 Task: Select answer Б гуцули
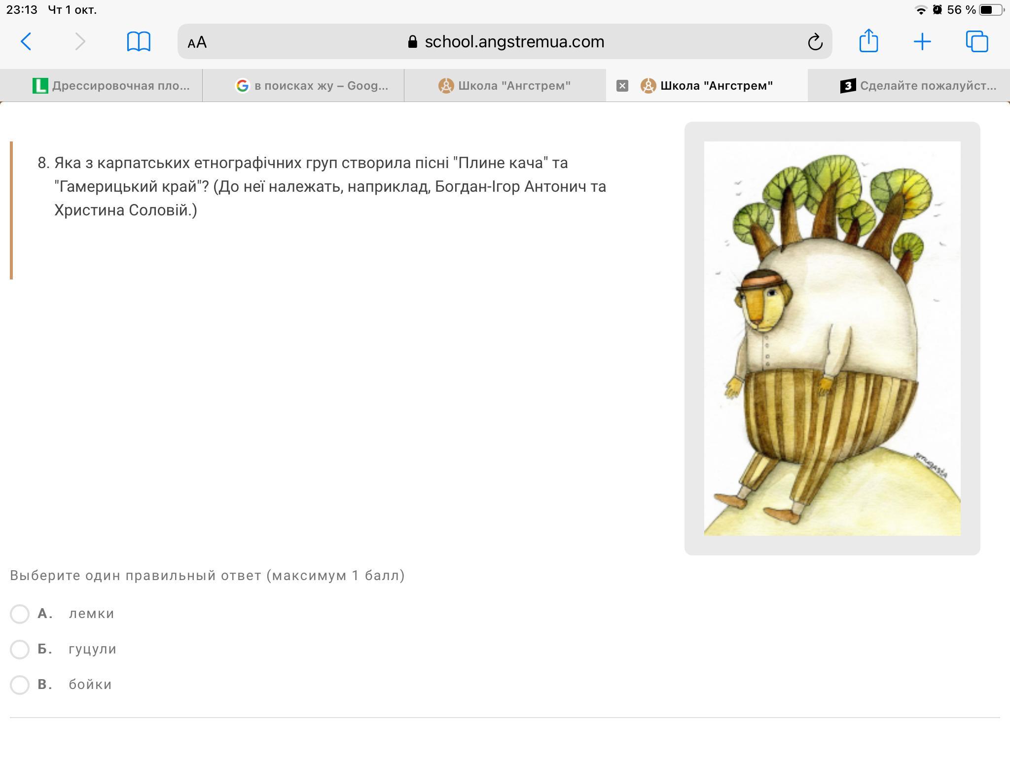point(20,649)
